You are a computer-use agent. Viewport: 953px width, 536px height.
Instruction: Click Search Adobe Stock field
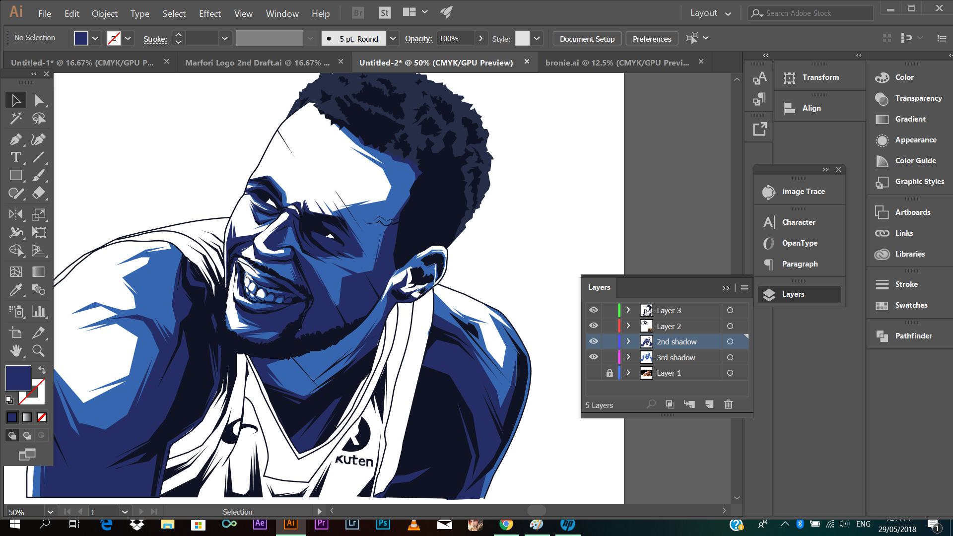tap(811, 13)
